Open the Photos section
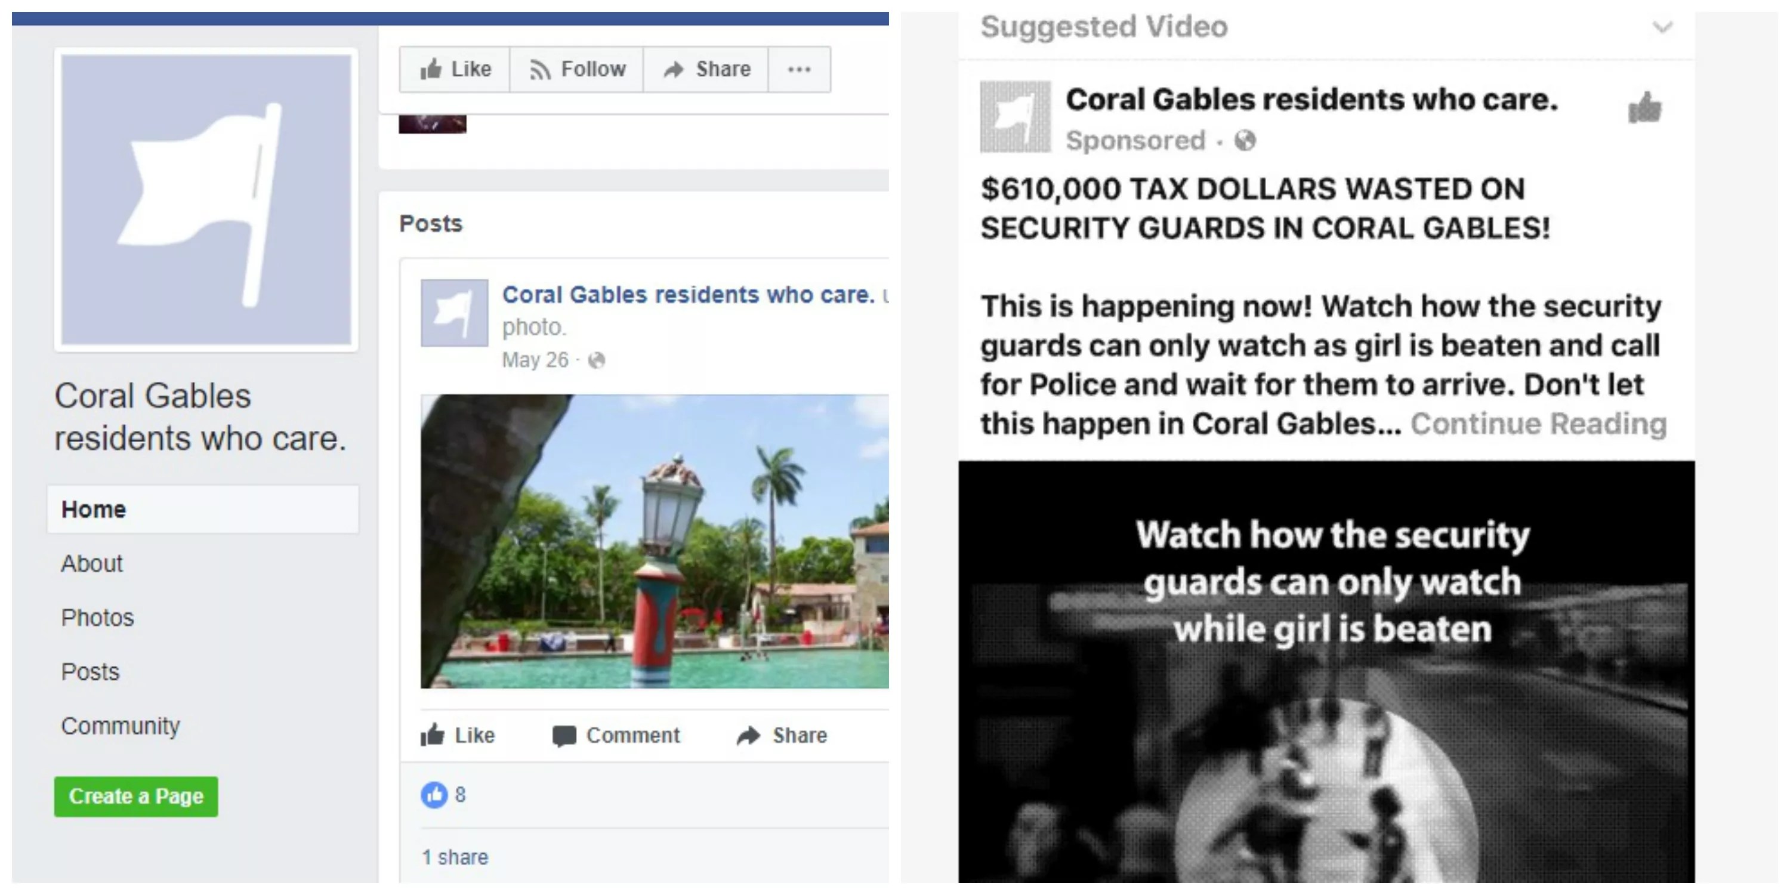Screen dimensions: 1790x895 (x=97, y=618)
